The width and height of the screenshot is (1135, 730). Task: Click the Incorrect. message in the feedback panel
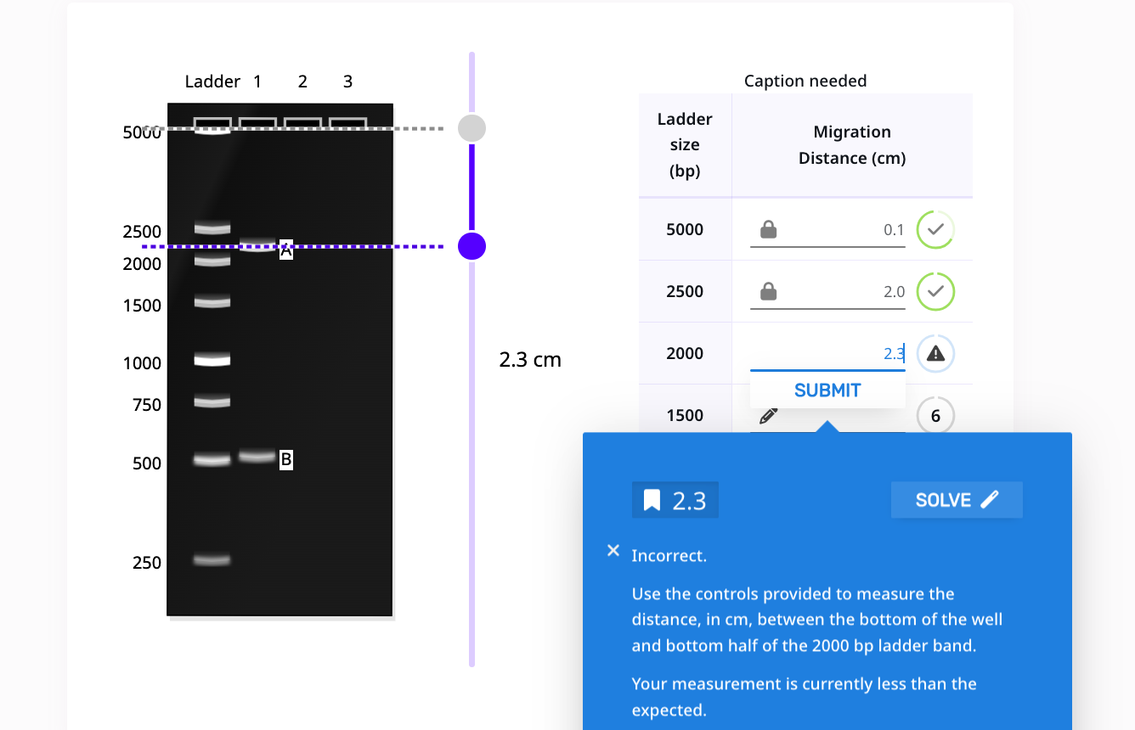pos(669,556)
